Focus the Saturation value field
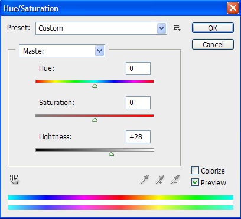The image size is (241, 219). point(138,103)
